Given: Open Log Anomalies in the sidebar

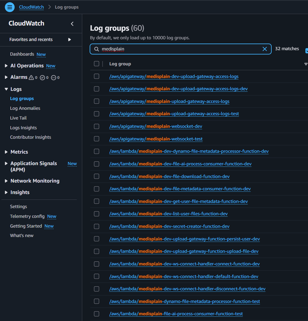Looking at the screenshot, I should [x=25, y=108].
